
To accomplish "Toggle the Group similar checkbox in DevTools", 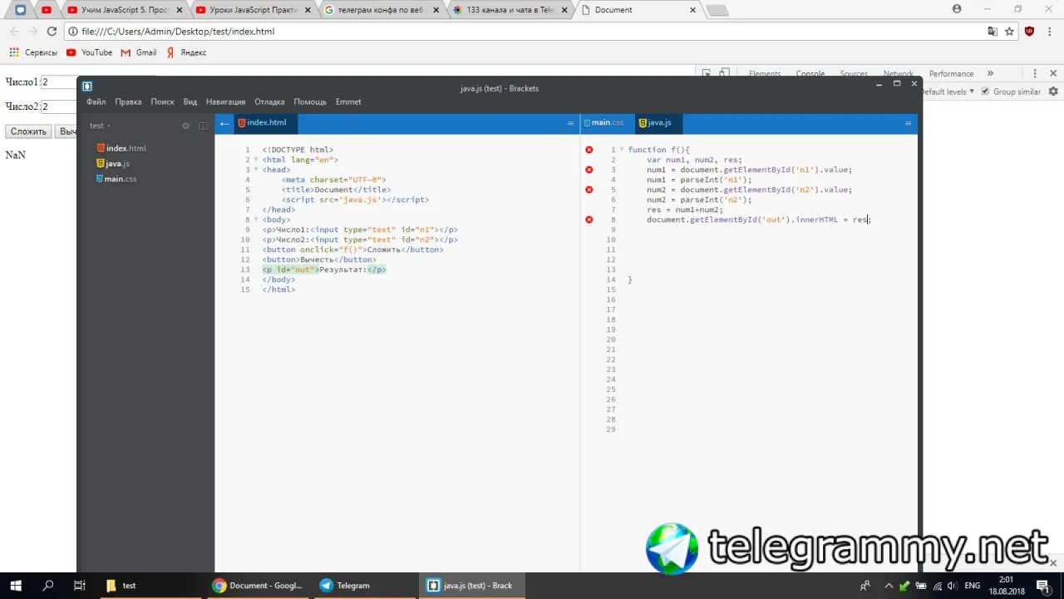I will (985, 92).
